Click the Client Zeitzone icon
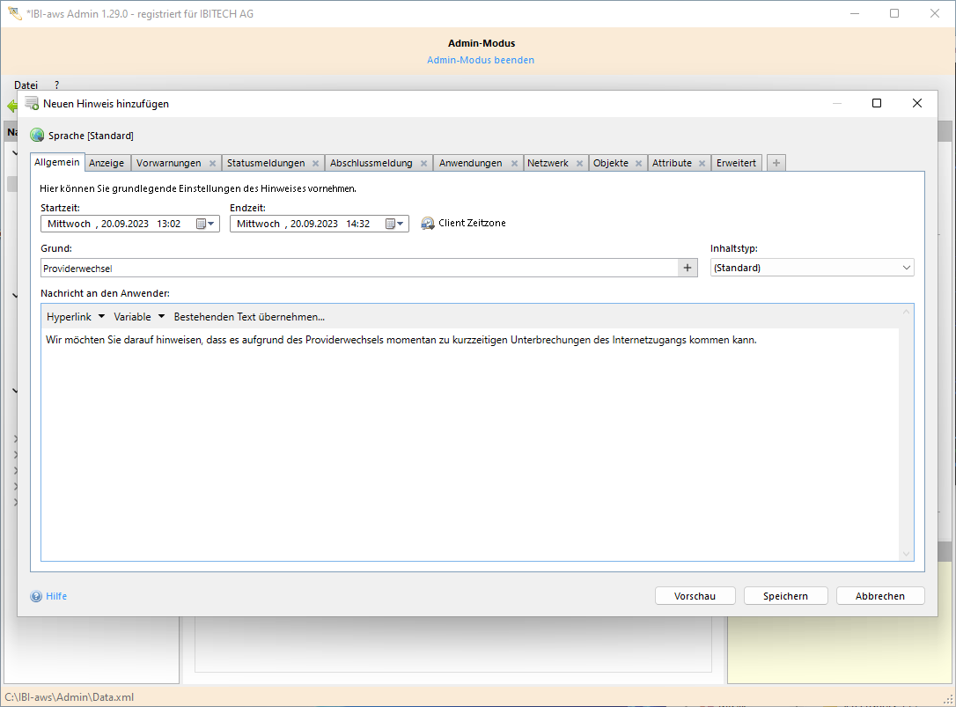The width and height of the screenshot is (956, 707). click(428, 224)
